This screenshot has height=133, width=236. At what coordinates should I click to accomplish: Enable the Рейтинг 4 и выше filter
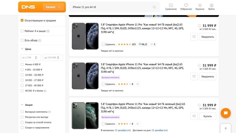22,31
